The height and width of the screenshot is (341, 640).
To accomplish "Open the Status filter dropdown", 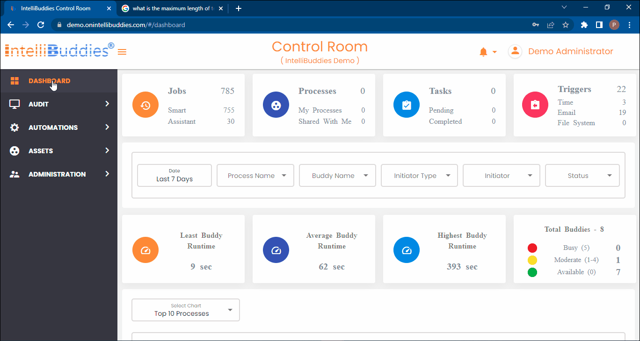I will point(582,176).
